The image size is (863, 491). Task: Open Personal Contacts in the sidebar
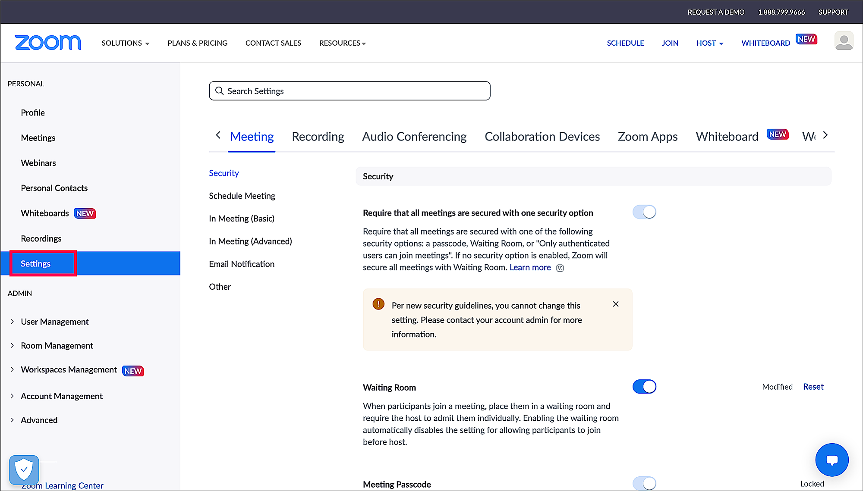[54, 188]
